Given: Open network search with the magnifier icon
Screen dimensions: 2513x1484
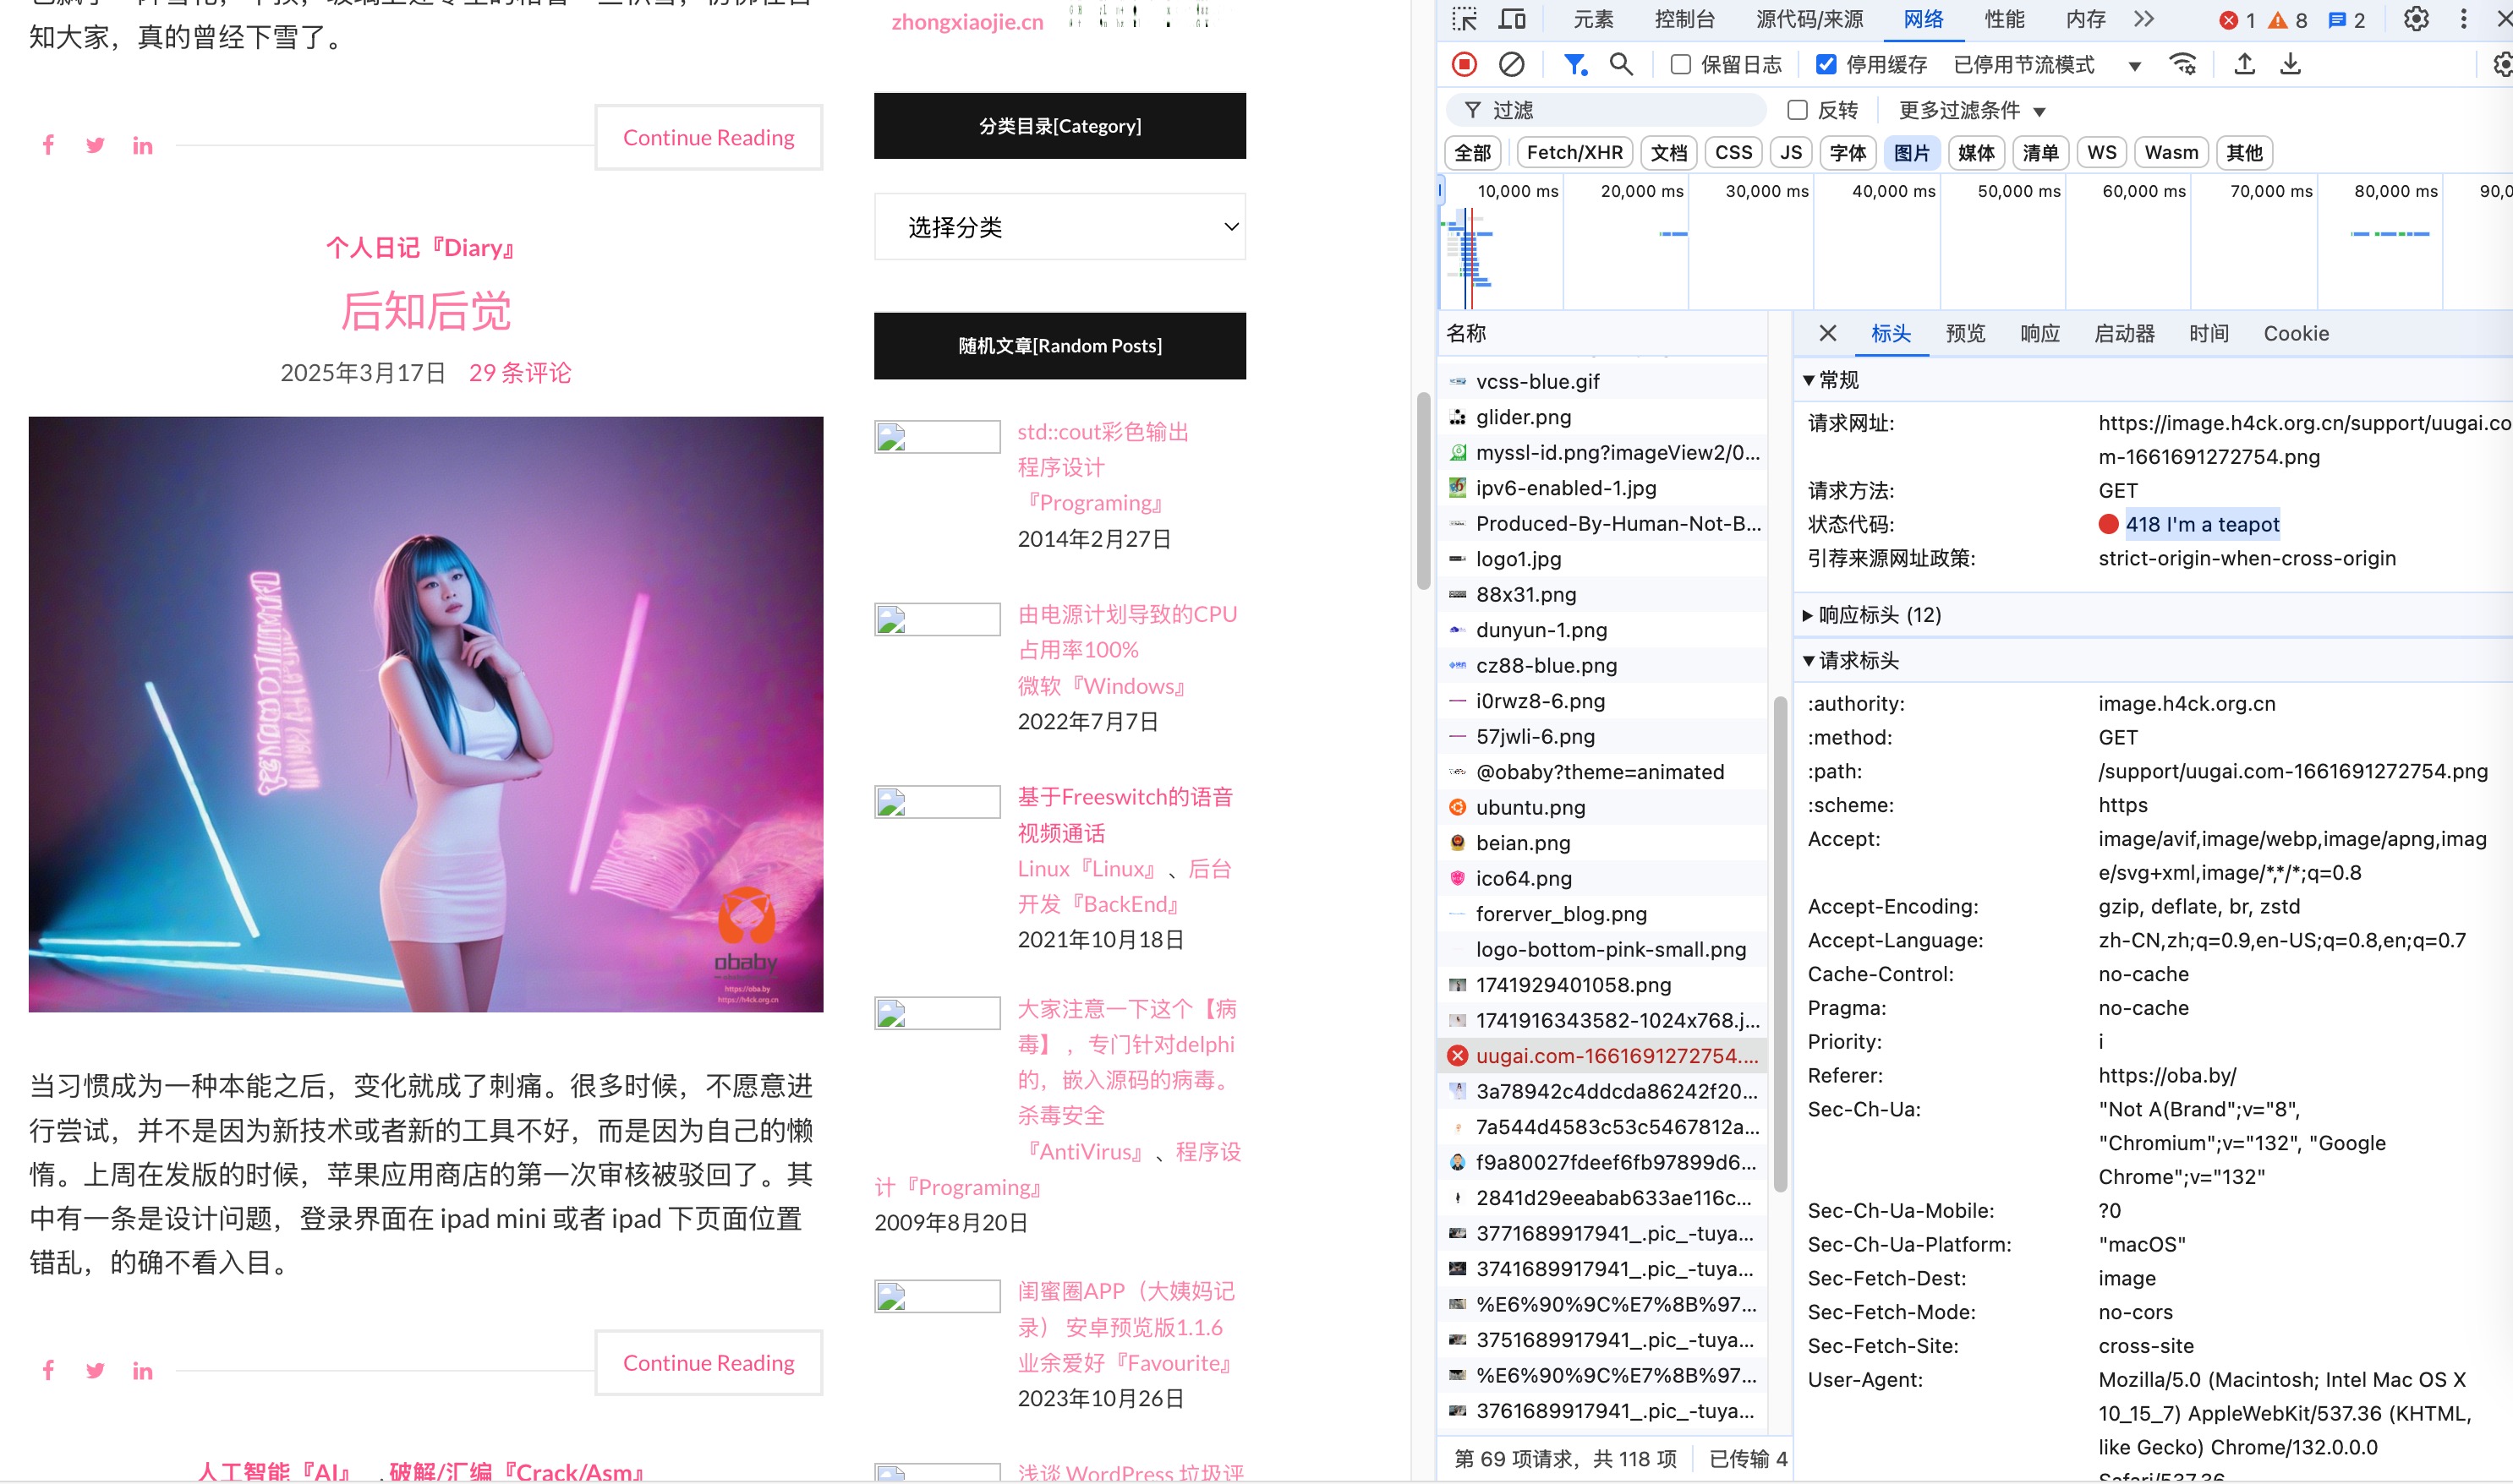Looking at the screenshot, I should tap(1621, 65).
